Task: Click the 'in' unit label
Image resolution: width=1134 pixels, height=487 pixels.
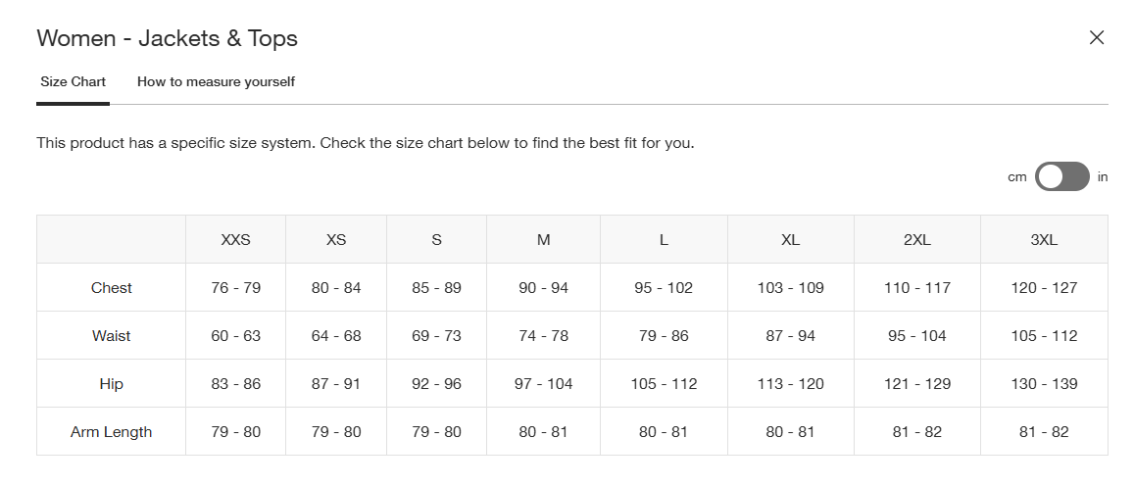Action: 1103,177
